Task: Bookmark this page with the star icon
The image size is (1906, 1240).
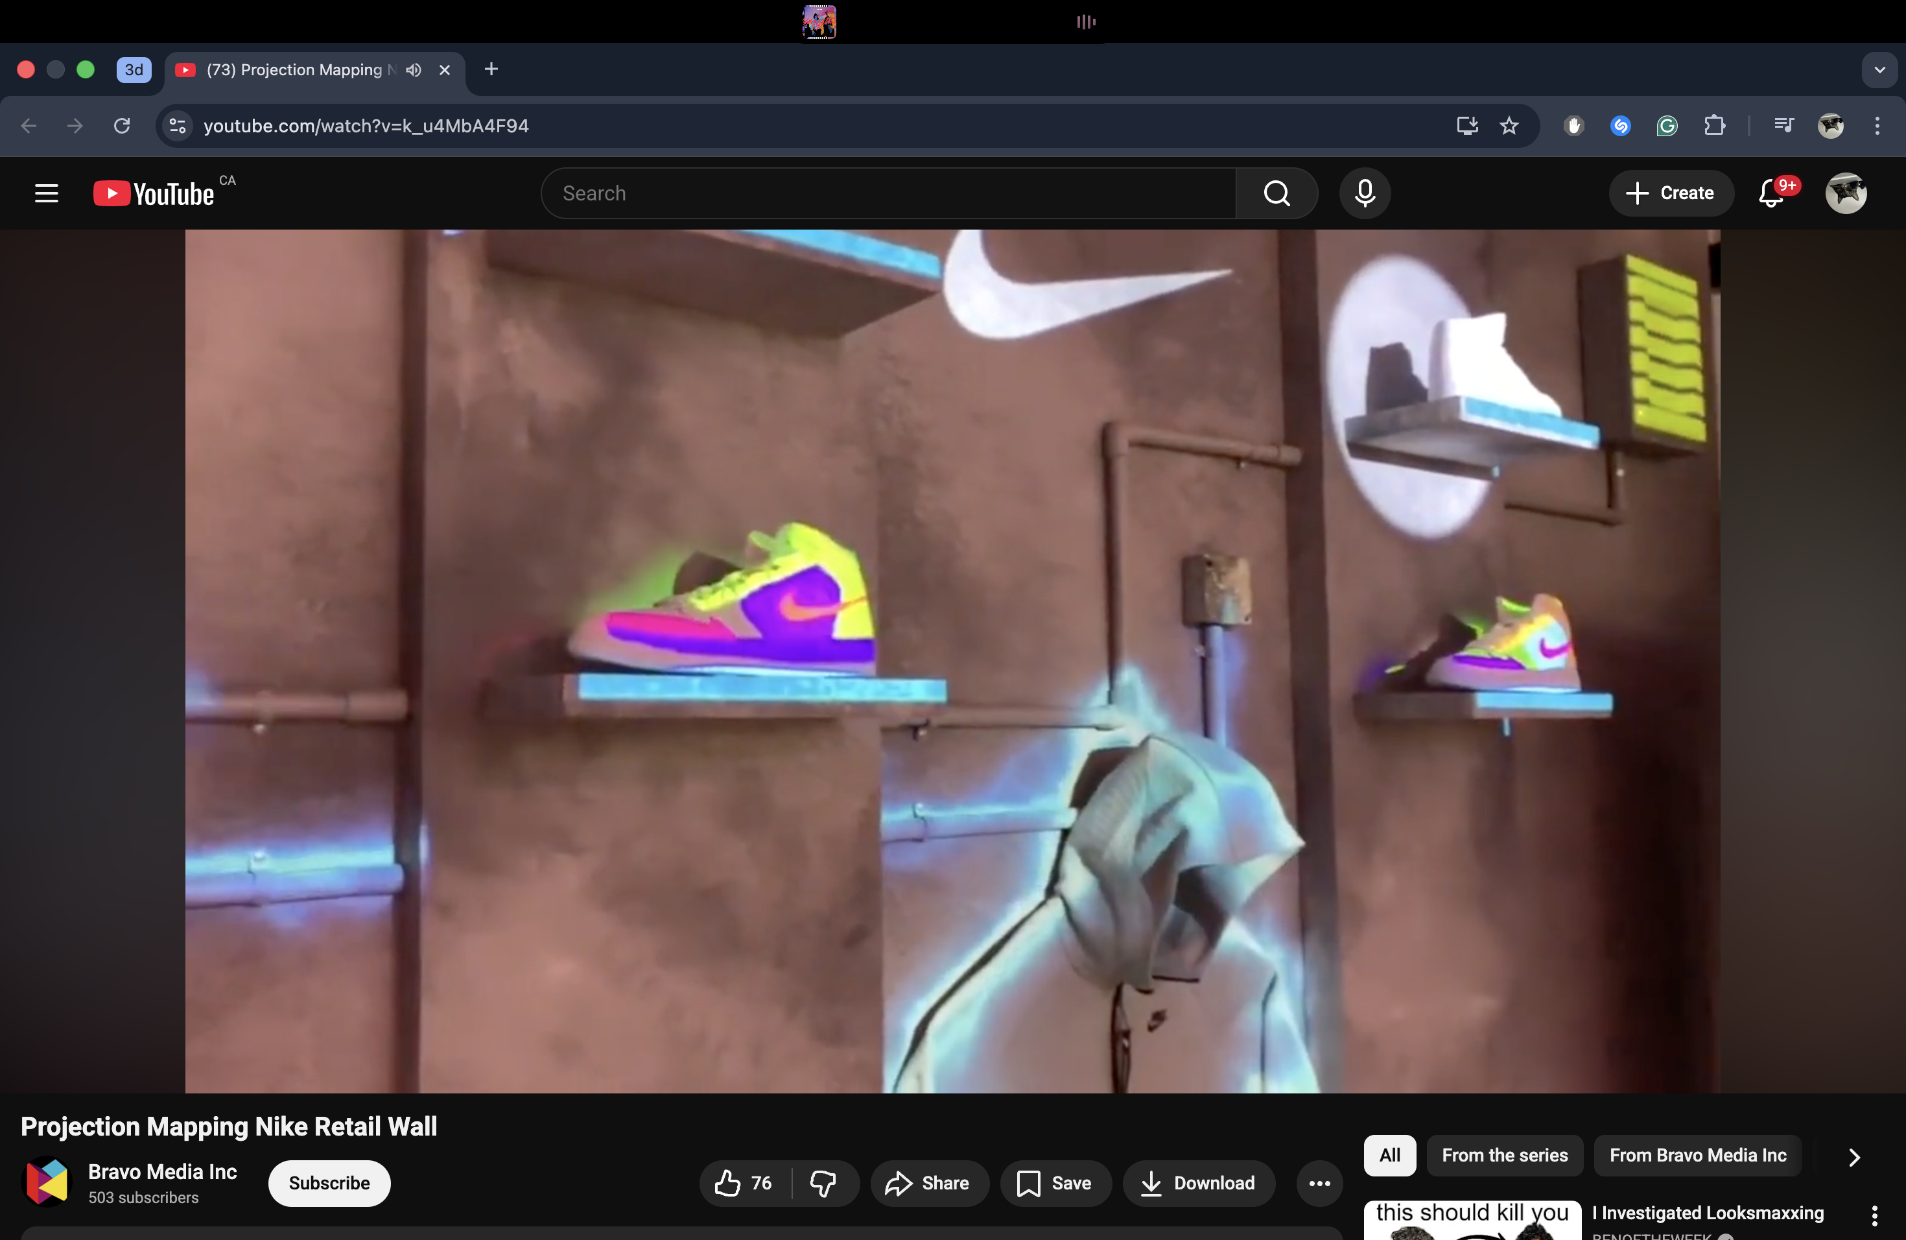Action: coord(1509,126)
